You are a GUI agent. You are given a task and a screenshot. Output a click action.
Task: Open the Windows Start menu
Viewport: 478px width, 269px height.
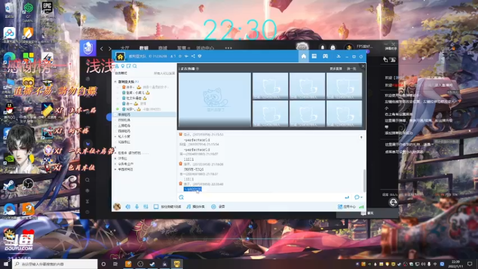[6, 264]
